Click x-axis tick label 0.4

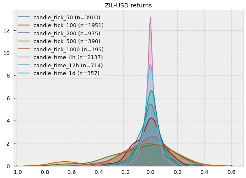(x=204, y=172)
